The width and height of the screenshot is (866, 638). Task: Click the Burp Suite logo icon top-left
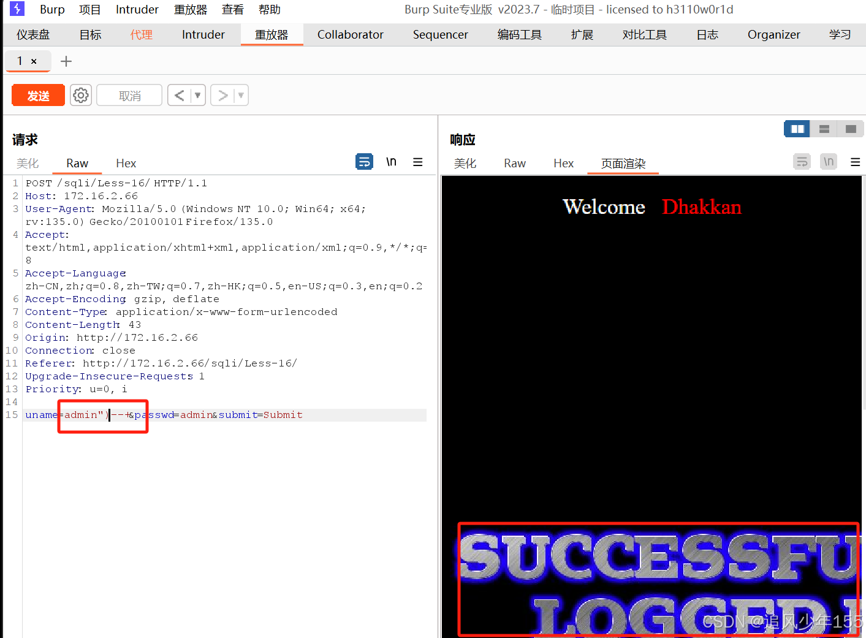(16, 9)
